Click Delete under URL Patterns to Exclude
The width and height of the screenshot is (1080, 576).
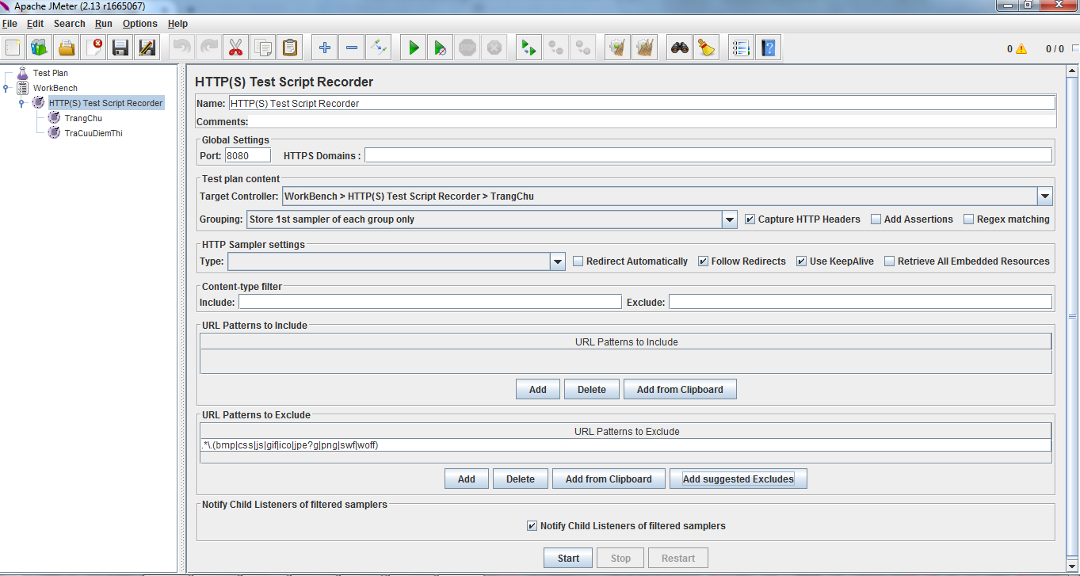point(521,479)
